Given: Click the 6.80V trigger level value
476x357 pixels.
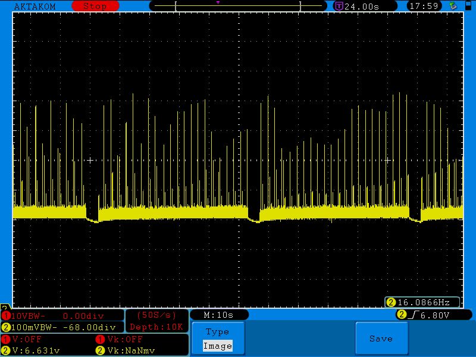Looking at the screenshot, I should click(x=435, y=315).
